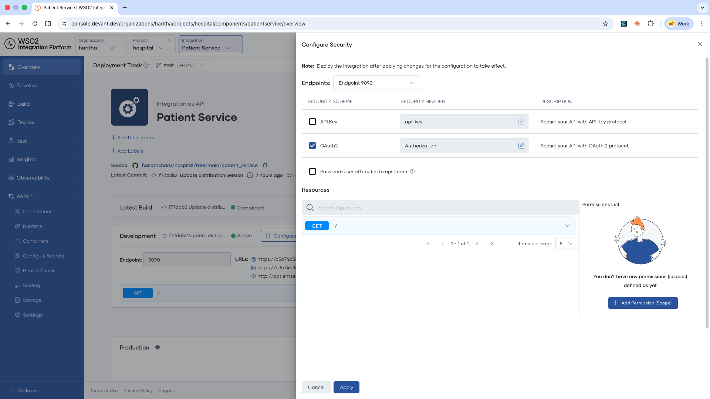710x399 pixels.
Task: Go to the last page of resources
Action: point(493,243)
